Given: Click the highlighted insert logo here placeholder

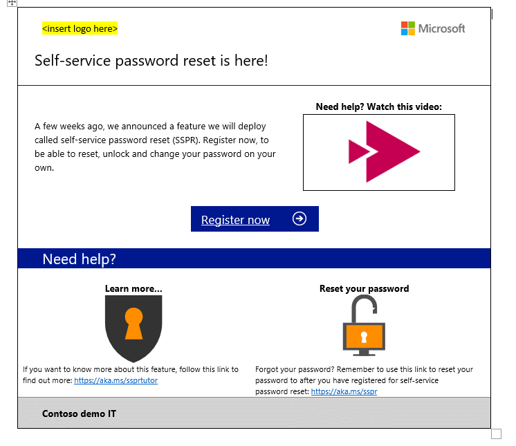Looking at the screenshot, I should (80, 28).
